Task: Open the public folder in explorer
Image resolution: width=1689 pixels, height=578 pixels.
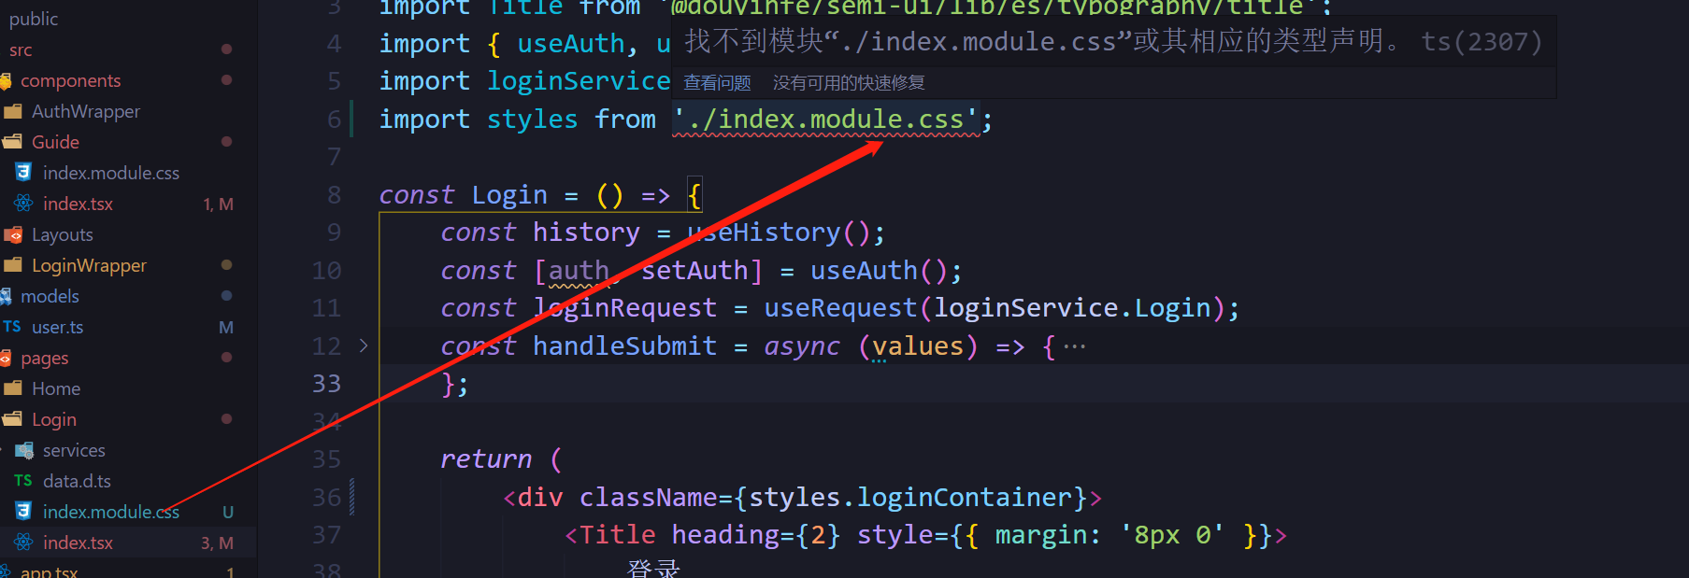Action: click(34, 19)
